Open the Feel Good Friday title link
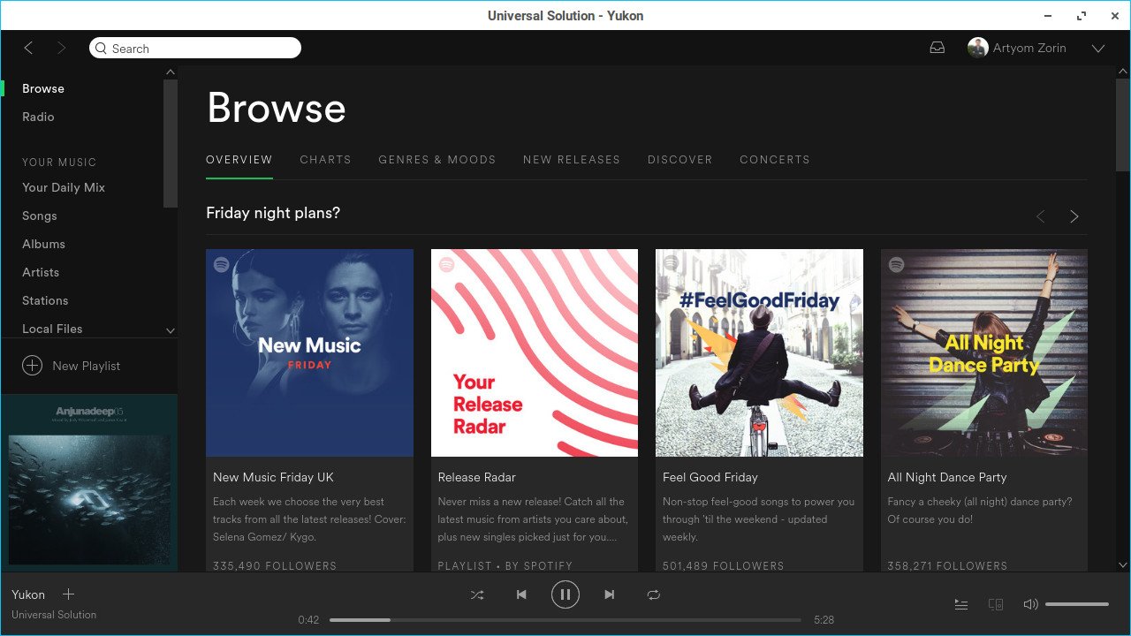Image resolution: width=1131 pixels, height=636 pixels. click(x=710, y=477)
